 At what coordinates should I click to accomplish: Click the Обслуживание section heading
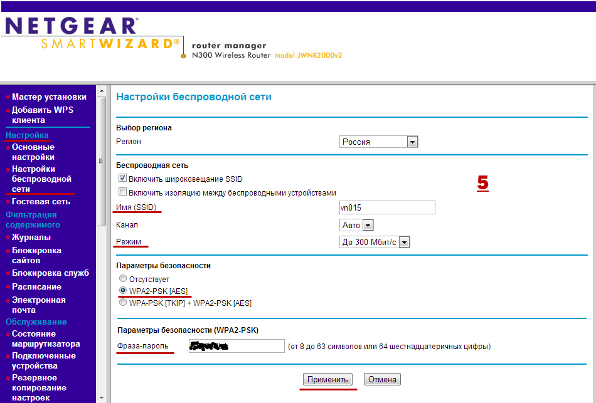tap(36, 322)
